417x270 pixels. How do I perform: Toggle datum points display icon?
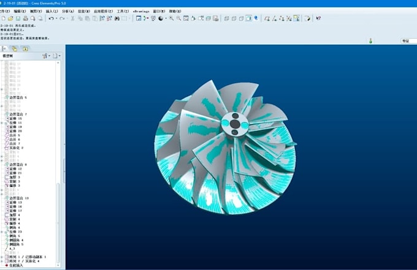point(281,18)
